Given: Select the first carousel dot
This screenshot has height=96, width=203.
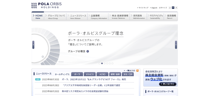Looking at the screenshot, I should click(99, 63).
